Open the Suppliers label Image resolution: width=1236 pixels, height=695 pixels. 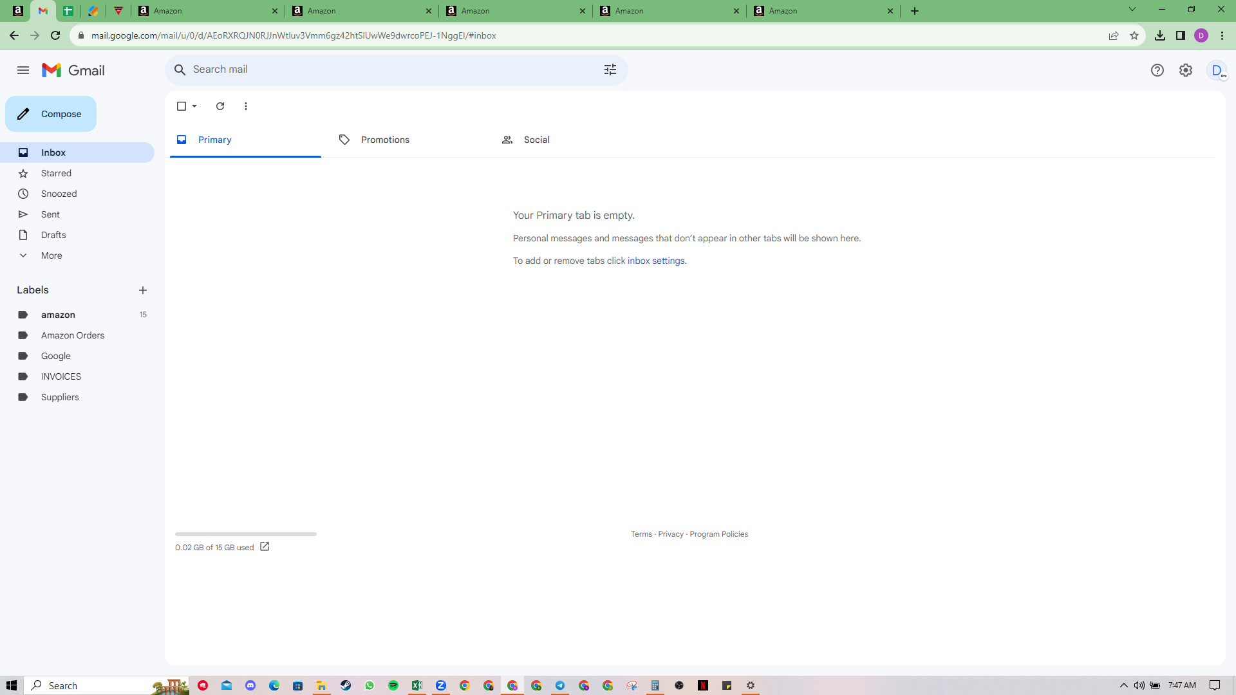click(77, 397)
